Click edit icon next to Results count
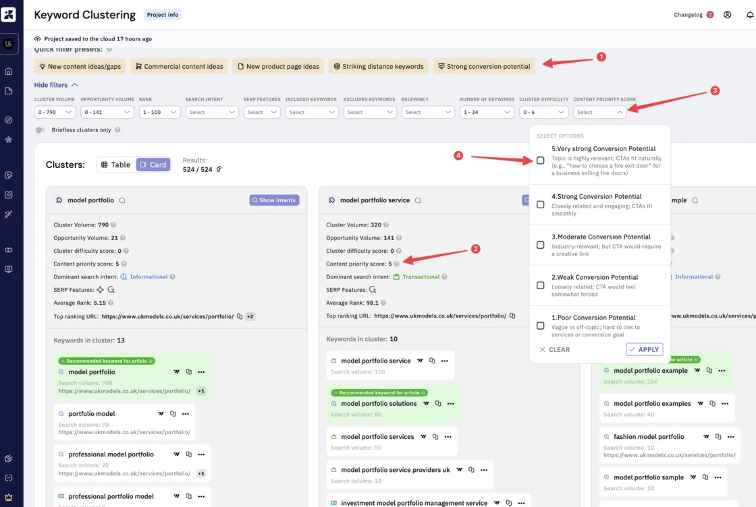 tap(219, 169)
